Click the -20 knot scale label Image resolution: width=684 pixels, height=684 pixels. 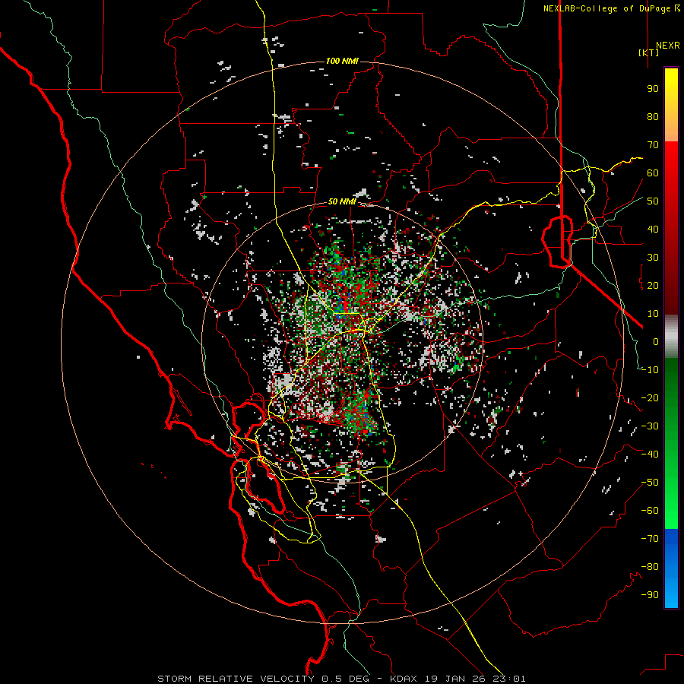(650, 398)
